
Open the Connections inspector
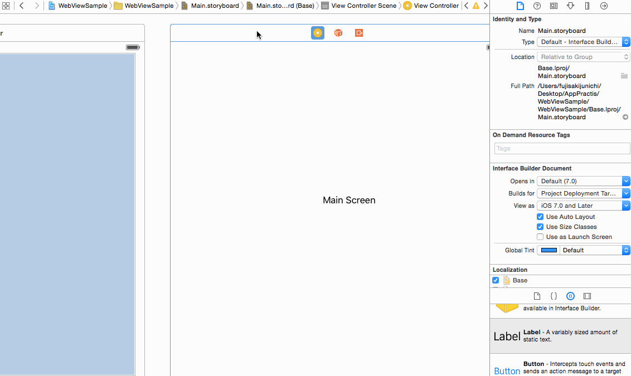pyautogui.click(x=604, y=6)
